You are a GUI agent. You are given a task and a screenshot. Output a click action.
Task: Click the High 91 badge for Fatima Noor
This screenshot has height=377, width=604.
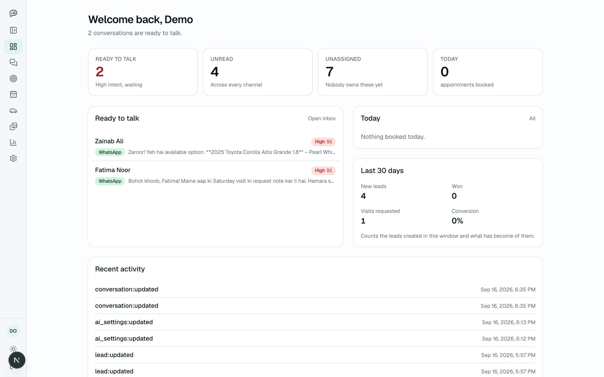click(x=323, y=171)
